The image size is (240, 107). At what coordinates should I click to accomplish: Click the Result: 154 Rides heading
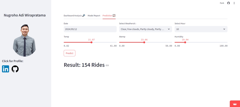84,65
